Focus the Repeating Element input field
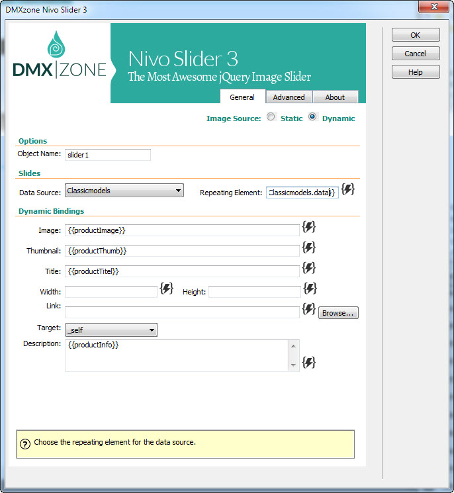 point(302,193)
